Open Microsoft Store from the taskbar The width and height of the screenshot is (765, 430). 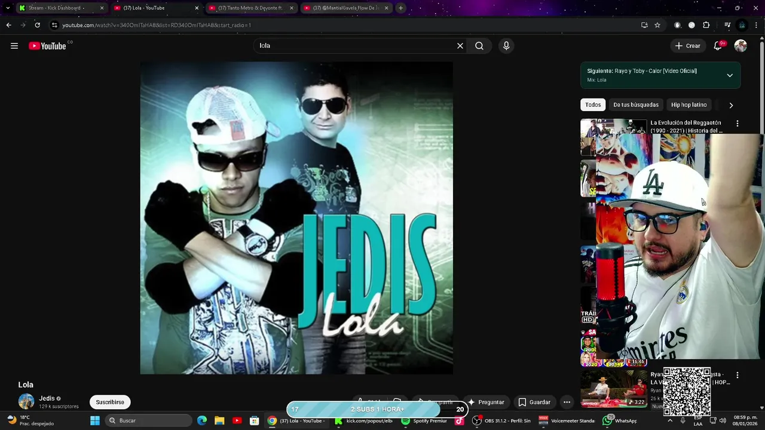pos(254,420)
